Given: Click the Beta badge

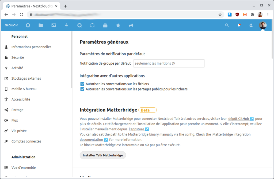Looking at the screenshot, I should tap(147, 110).
